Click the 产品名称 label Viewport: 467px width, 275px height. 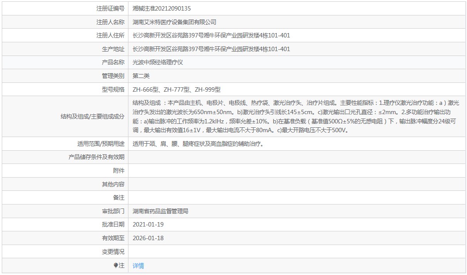pyautogui.click(x=113, y=63)
